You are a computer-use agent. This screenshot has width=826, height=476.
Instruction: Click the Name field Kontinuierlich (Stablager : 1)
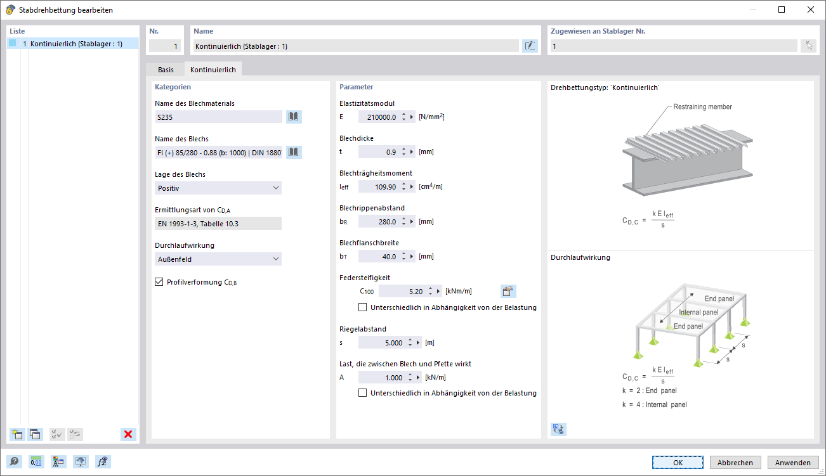coord(355,46)
